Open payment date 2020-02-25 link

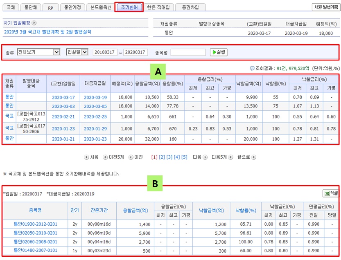(95, 117)
